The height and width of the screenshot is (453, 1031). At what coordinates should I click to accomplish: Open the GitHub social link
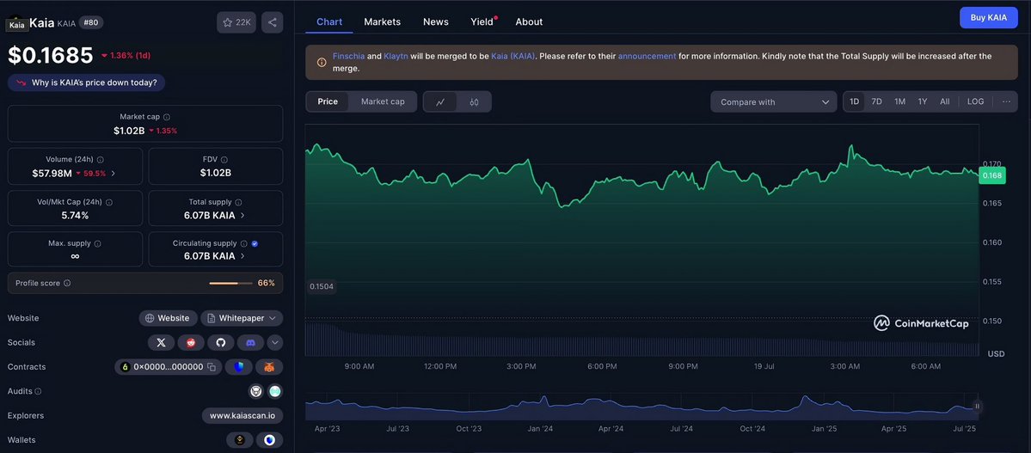tap(221, 343)
